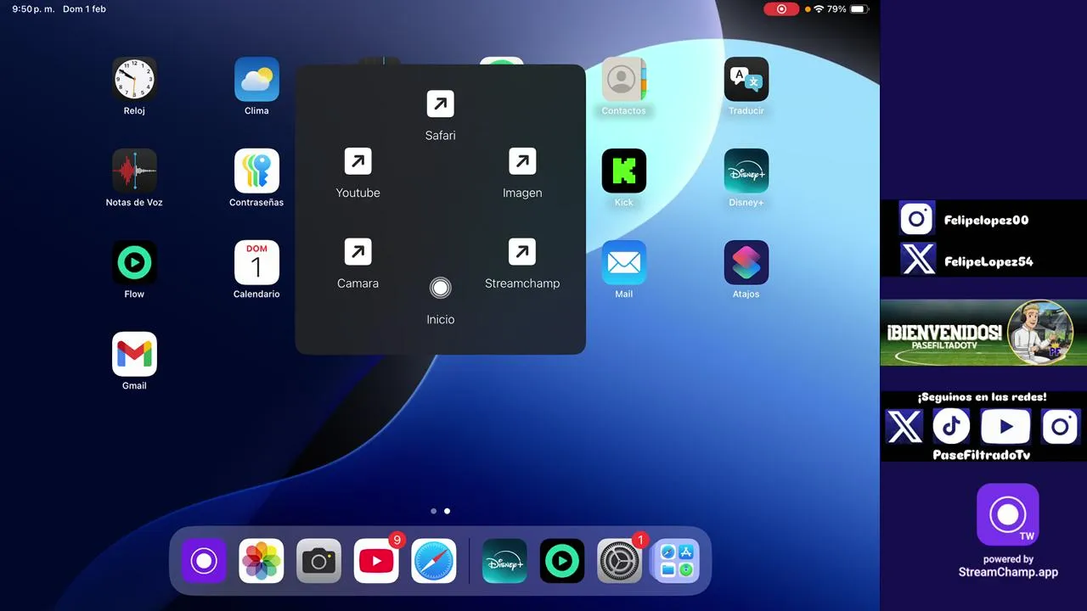
Task: Open the Reloj clock app
Action: [134, 79]
